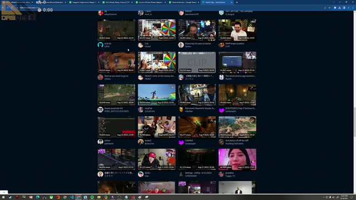
Task: Open File Explorer from the taskbar
Action: click(x=99, y=197)
